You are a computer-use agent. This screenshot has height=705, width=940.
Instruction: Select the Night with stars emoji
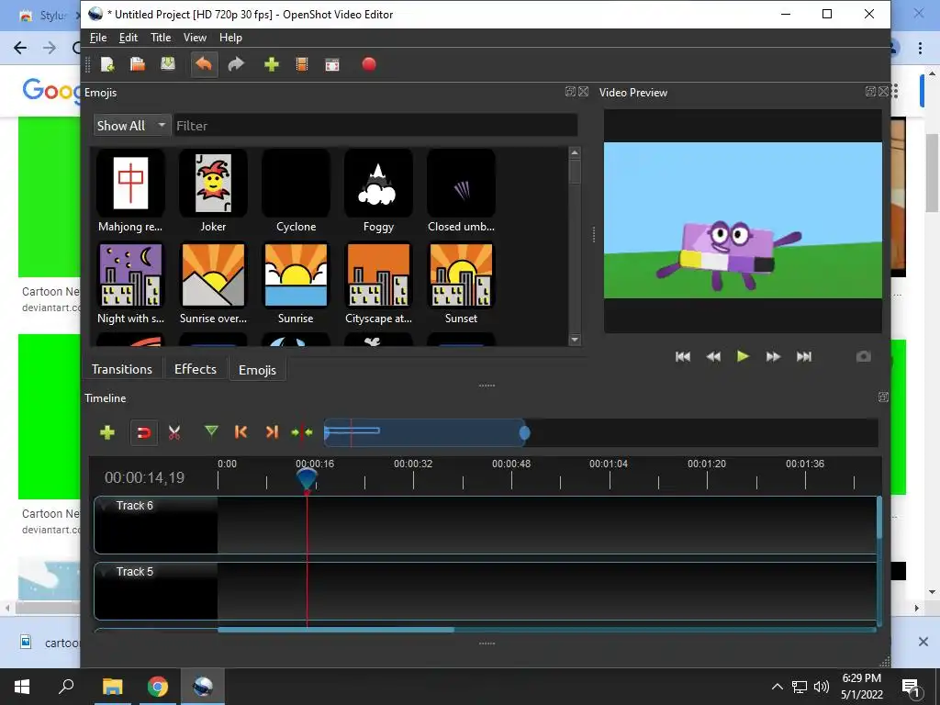coord(130,284)
